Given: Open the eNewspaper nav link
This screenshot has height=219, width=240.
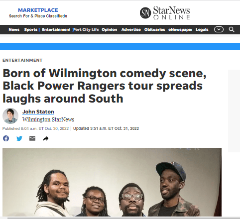Looking at the screenshot, I should click(180, 29).
